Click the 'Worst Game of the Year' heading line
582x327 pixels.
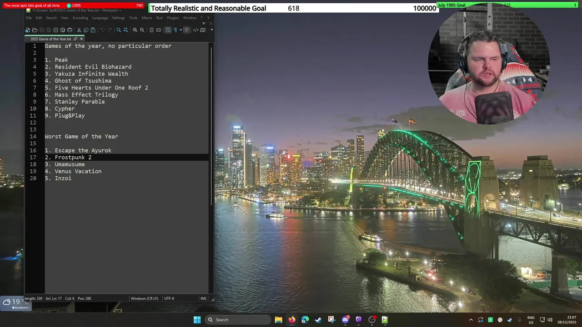tap(81, 136)
